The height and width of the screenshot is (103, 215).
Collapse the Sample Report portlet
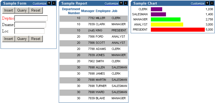point(121,3)
